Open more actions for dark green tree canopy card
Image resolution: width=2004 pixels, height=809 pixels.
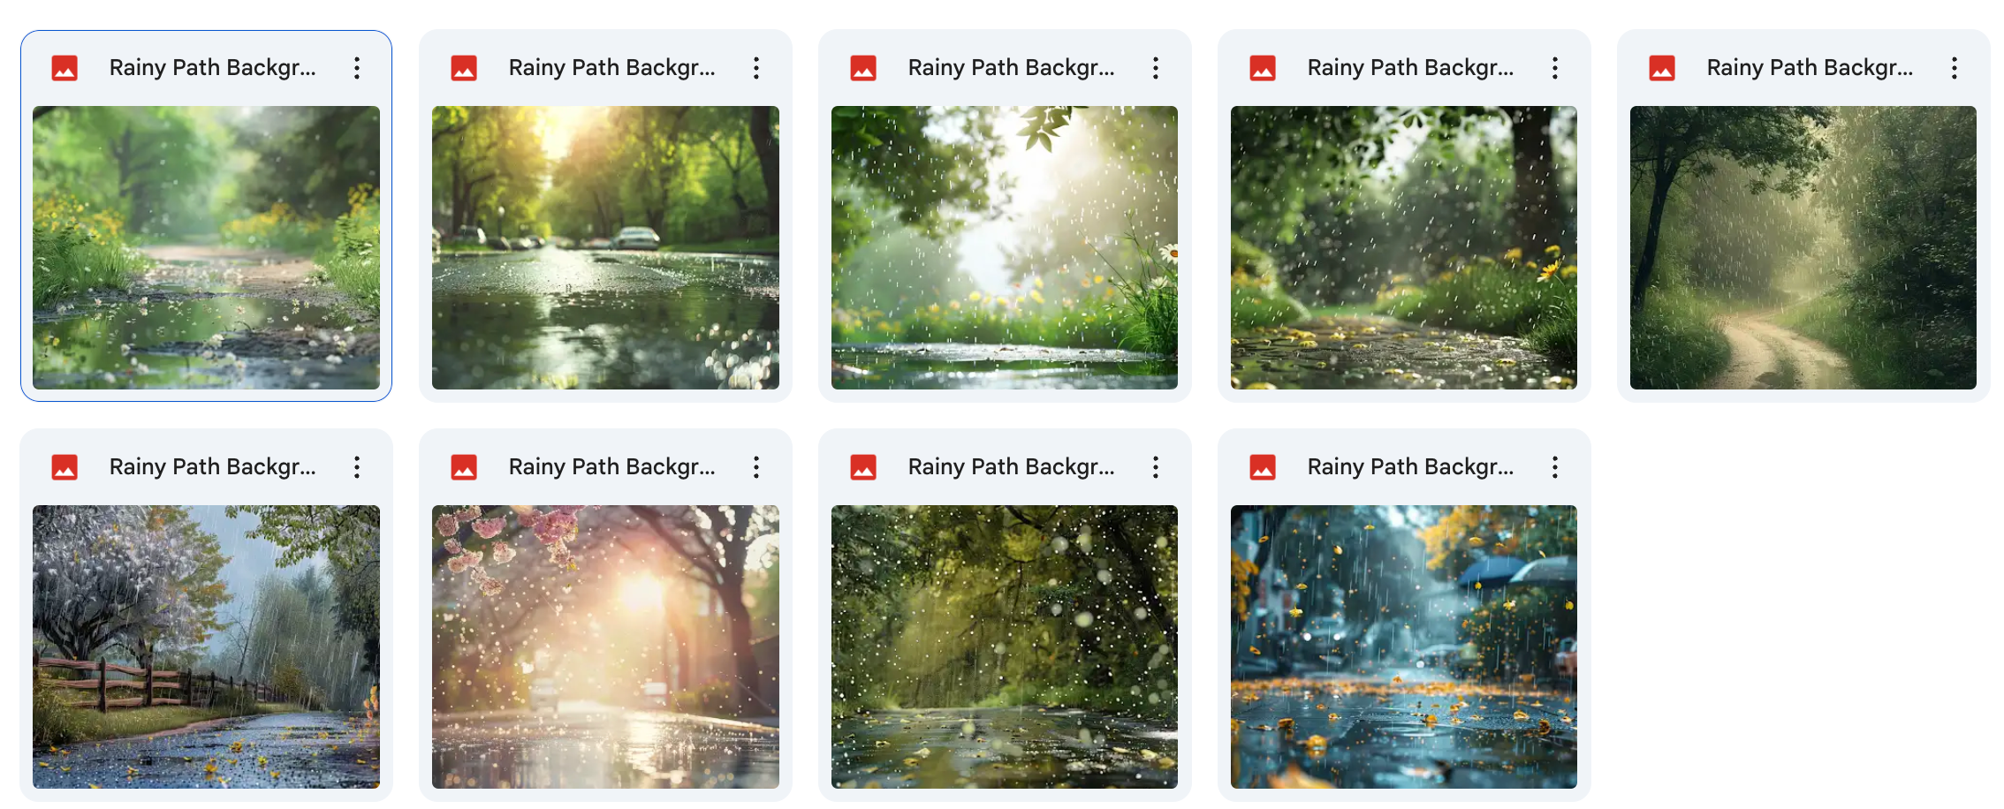(1156, 467)
